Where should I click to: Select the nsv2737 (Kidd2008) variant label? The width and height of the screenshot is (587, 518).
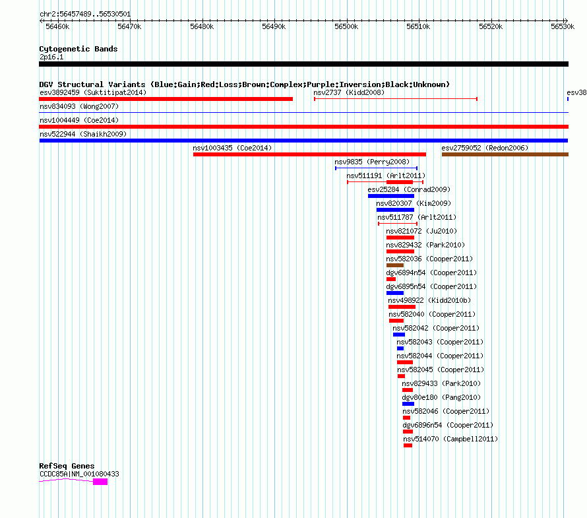[349, 92]
